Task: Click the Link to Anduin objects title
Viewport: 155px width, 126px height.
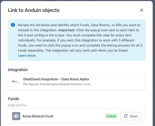Action: 34,10
